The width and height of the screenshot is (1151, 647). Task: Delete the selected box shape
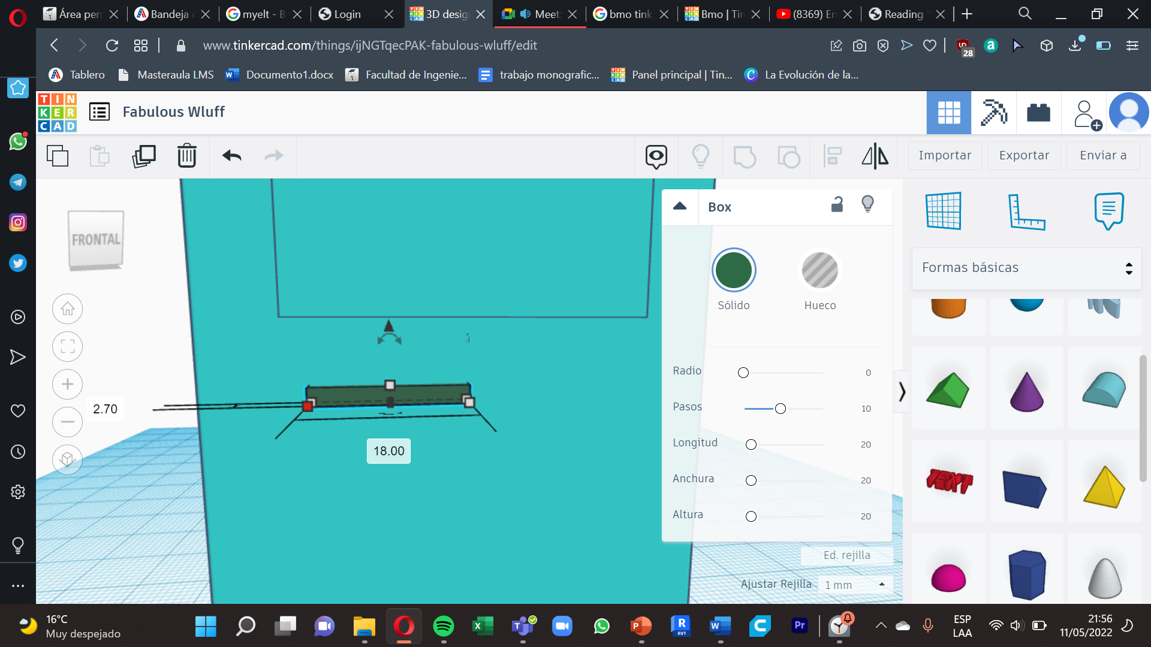coord(186,155)
